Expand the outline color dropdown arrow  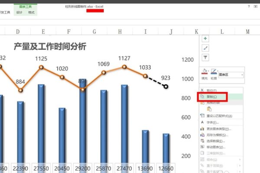click(218, 71)
